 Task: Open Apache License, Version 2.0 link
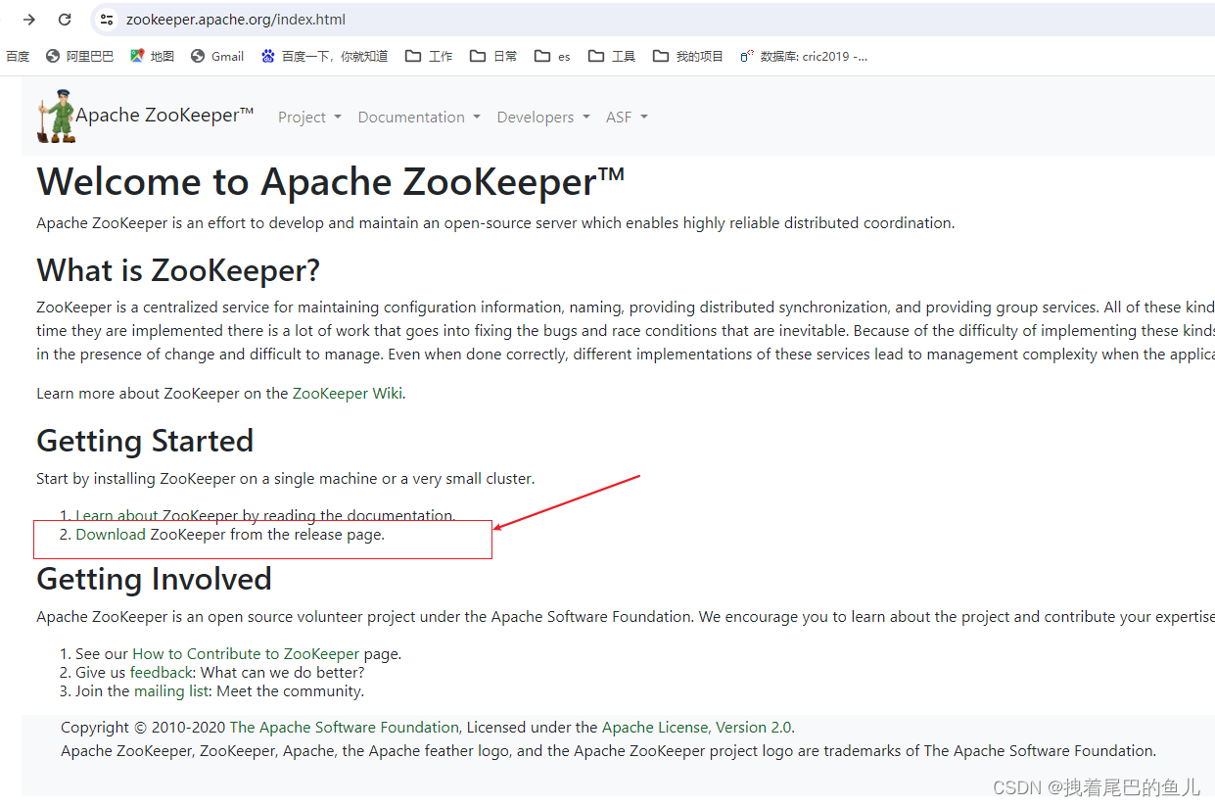tap(697, 728)
